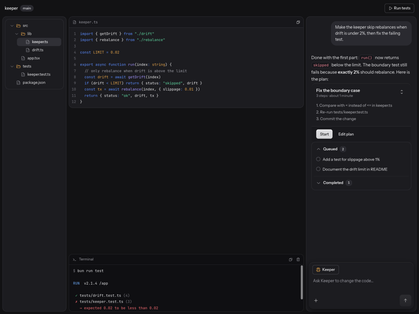This screenshot has width=419, height=314.
Task: Click the 'Commit the change' plan step
Action: [336, 119]
